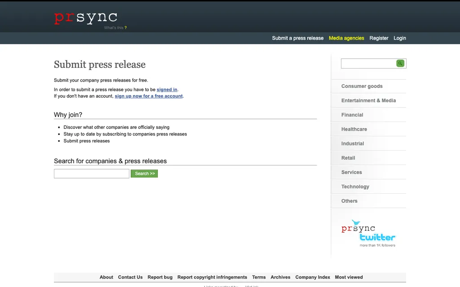Screen dimensions: 460x287
Task: Go to Company Index
Action: 313,277
